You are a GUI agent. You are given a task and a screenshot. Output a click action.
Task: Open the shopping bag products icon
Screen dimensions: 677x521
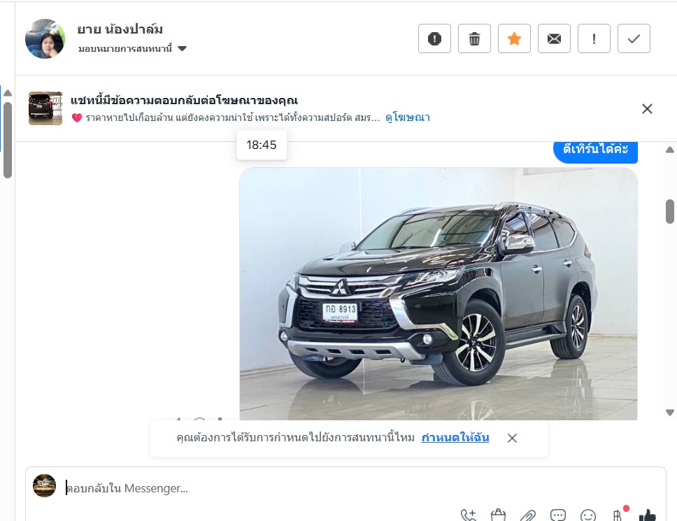point(498,515)
